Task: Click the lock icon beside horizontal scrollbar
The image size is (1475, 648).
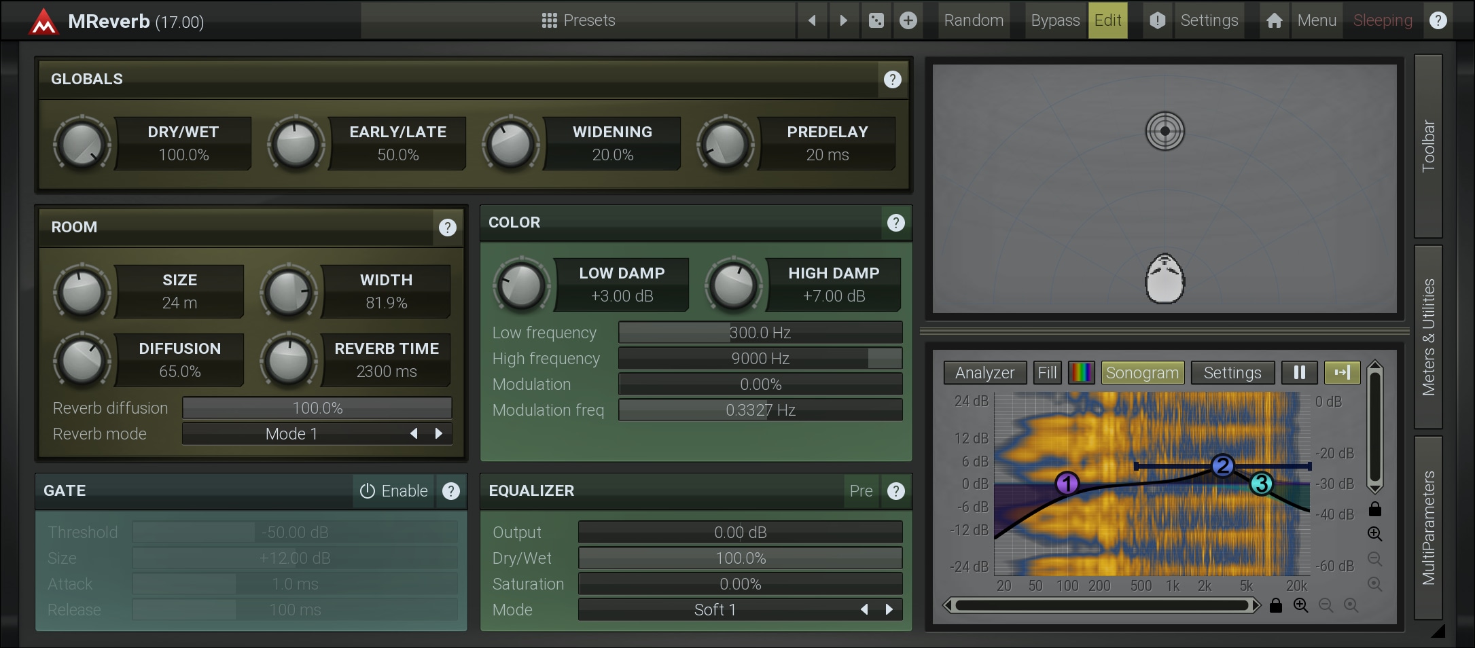Action: (x=1275, y=605)
